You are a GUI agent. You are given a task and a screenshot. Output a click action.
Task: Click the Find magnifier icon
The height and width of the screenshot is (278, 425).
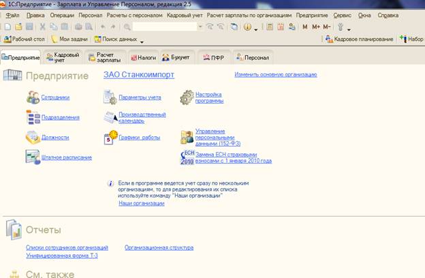tap(127, 27)
